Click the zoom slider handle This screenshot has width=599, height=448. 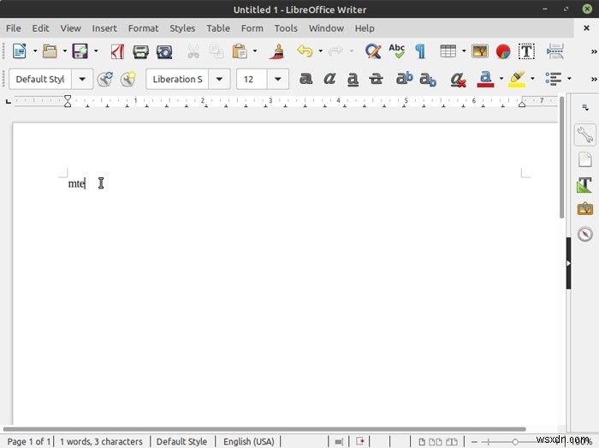coord(515,442)
